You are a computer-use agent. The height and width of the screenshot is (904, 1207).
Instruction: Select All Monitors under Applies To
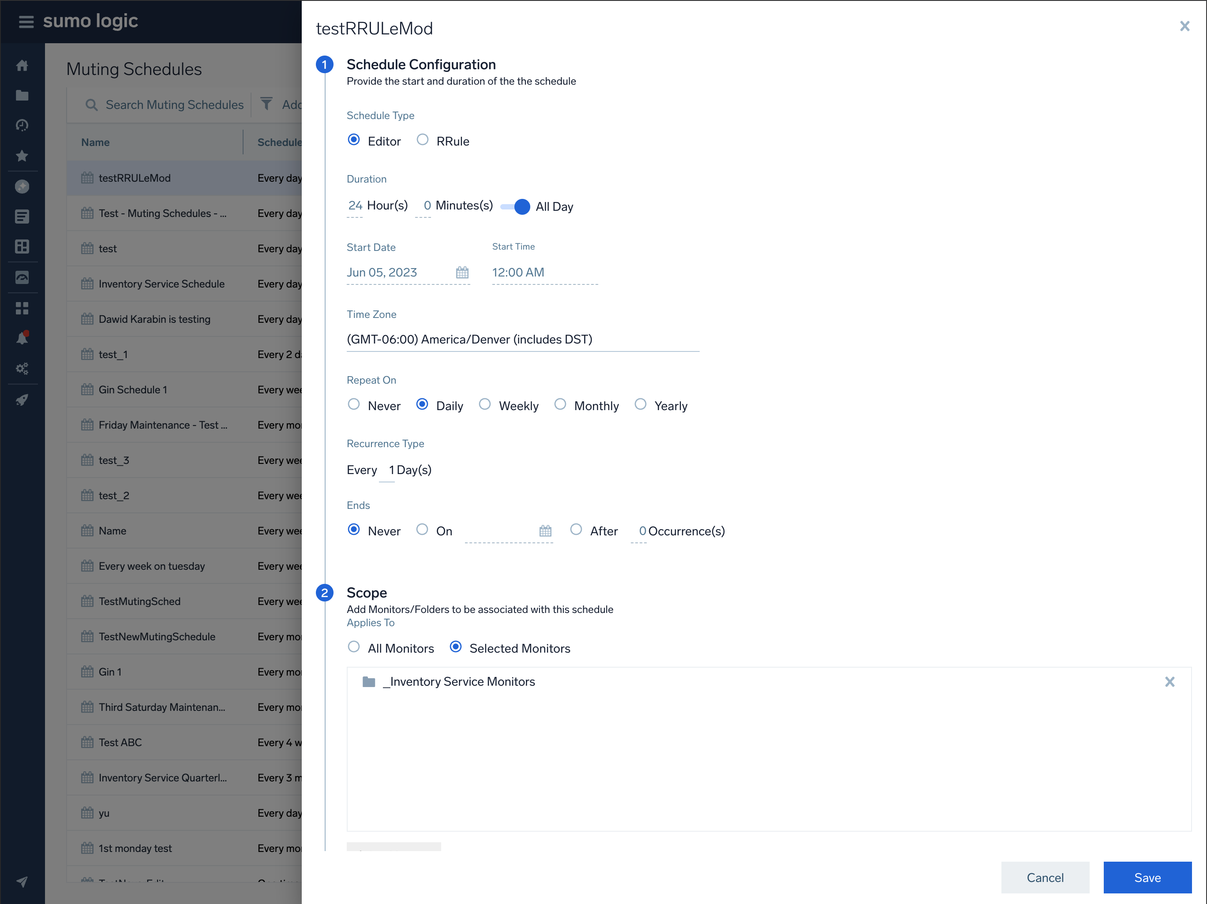(x=354, y=647)
